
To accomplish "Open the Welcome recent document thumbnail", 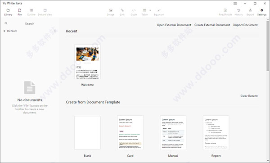I will pyautogui.click(x=87, y=62).
